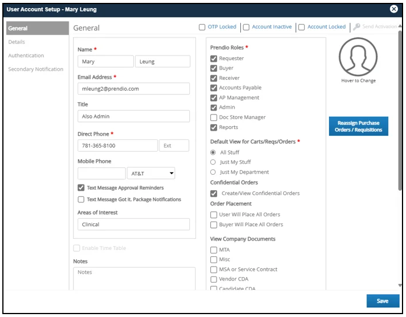Go to Secondary Notification tab
The image size is (406, 317).
pyautogui.click(x=36, y=69)
